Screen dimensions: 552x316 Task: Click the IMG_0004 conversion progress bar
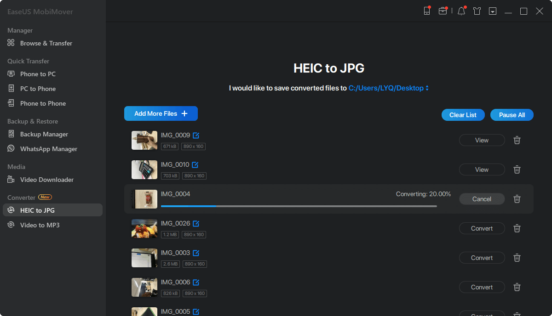pos(299,206)
